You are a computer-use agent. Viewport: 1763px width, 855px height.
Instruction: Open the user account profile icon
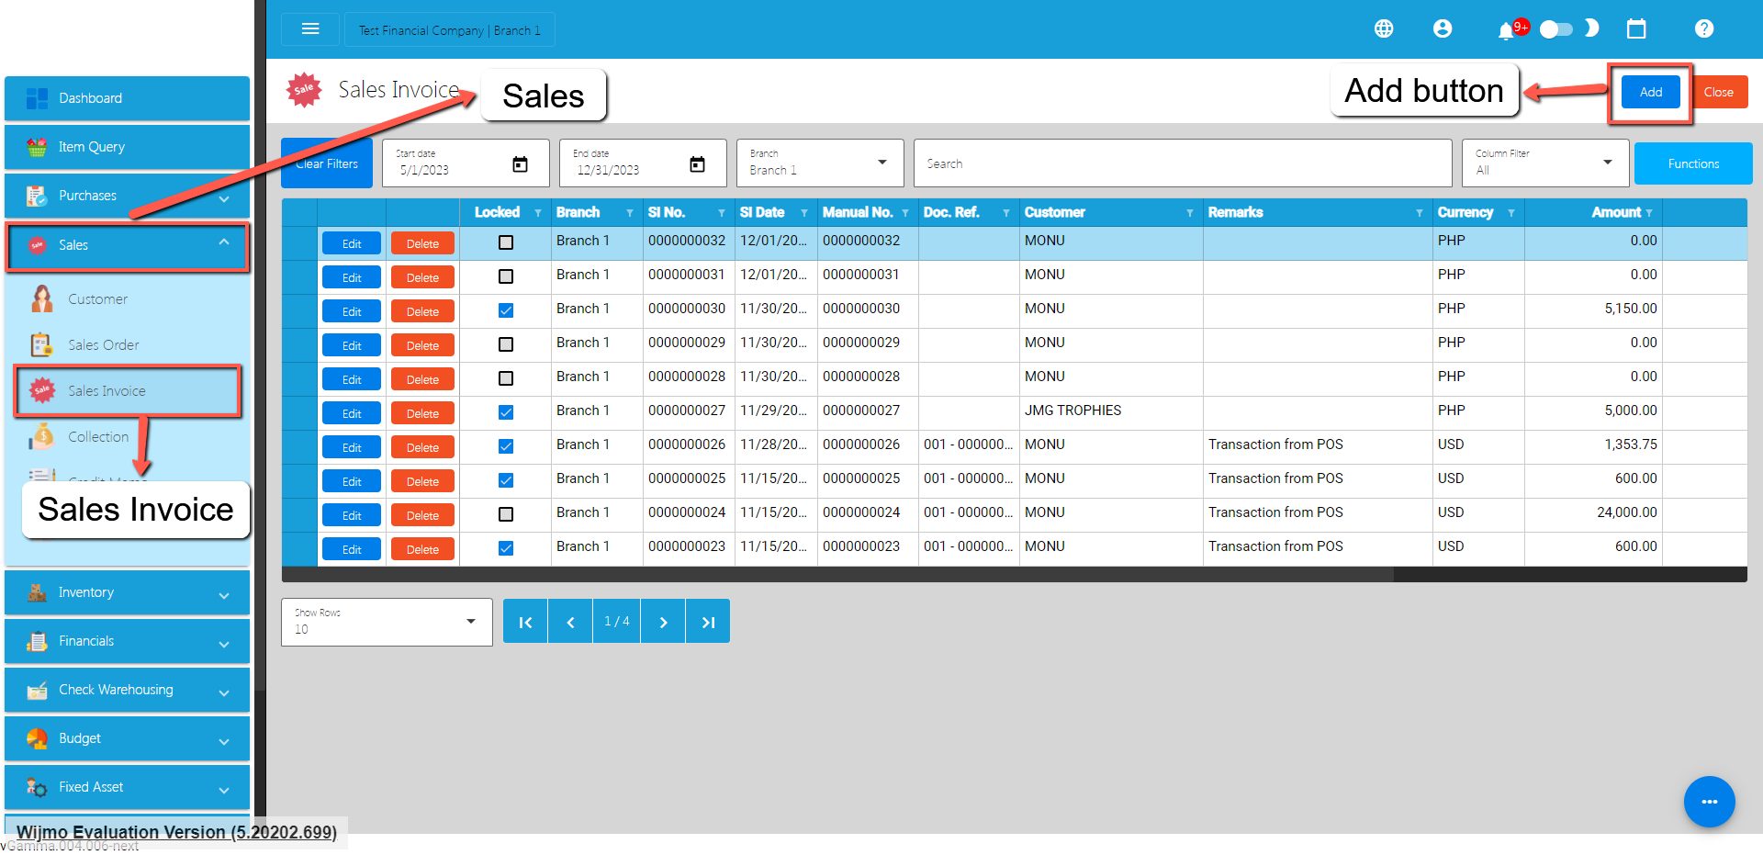point(1443,29)
